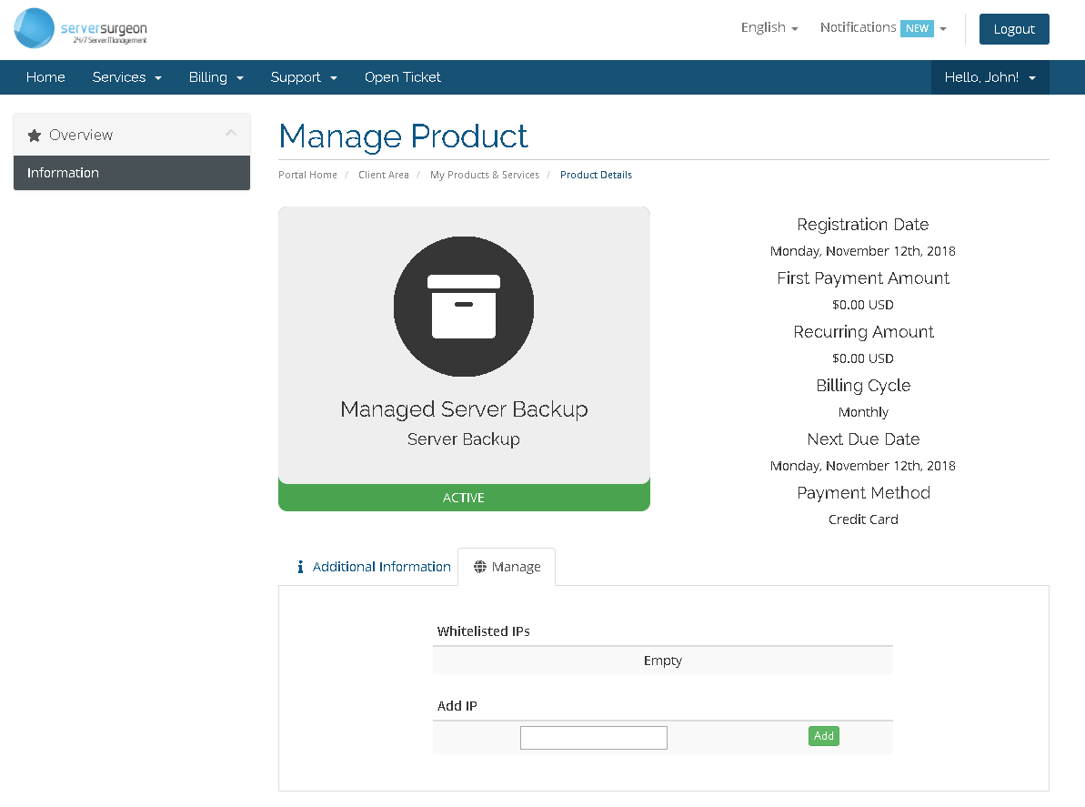
Task: Click the First Payment Amount label
Action: [863, 278]
